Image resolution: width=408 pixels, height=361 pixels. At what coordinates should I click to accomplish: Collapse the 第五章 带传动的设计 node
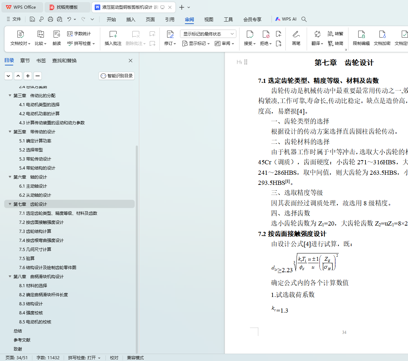10,132
